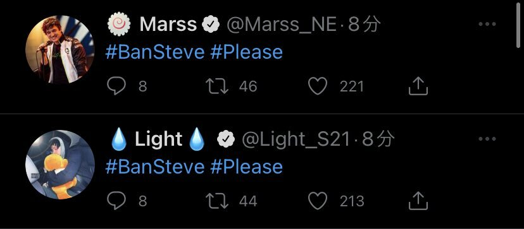The image size is (524, 229).
Task: Click #Please hashtag in Marss tweet
Action: pos(247,52)
